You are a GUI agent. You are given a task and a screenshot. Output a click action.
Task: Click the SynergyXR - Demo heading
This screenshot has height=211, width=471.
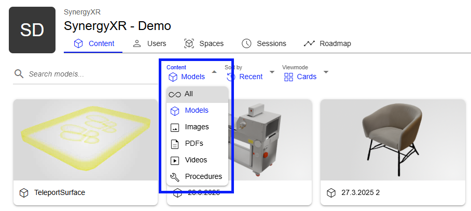117,26
